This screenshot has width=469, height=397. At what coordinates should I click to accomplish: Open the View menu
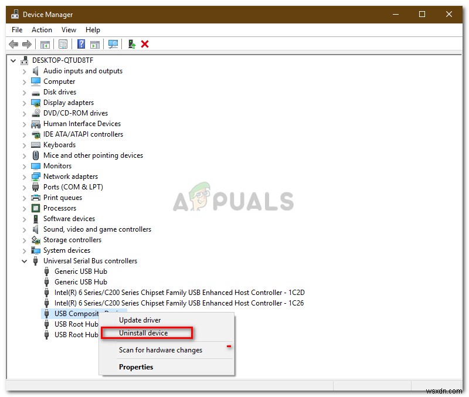click(69, 29)
